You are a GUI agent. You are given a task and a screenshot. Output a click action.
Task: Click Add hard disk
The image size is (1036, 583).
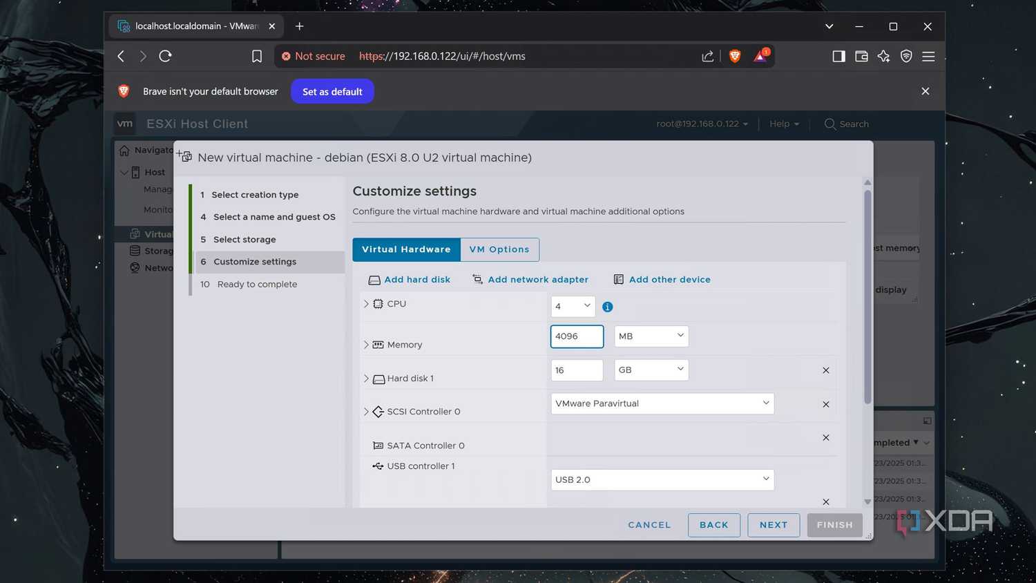[x=410, y=280]
